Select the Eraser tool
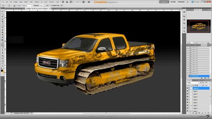This screenshot has height=119, width=212. [x=2, y=37]
